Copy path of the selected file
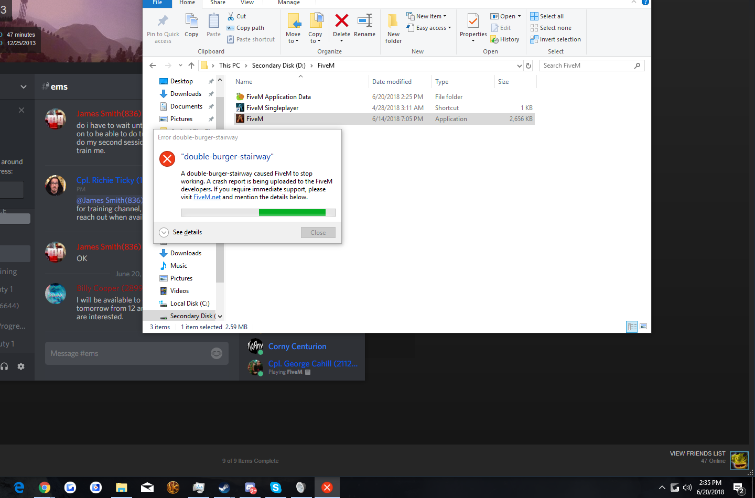This screenshot has width=755, height=498. click(245, 28)
